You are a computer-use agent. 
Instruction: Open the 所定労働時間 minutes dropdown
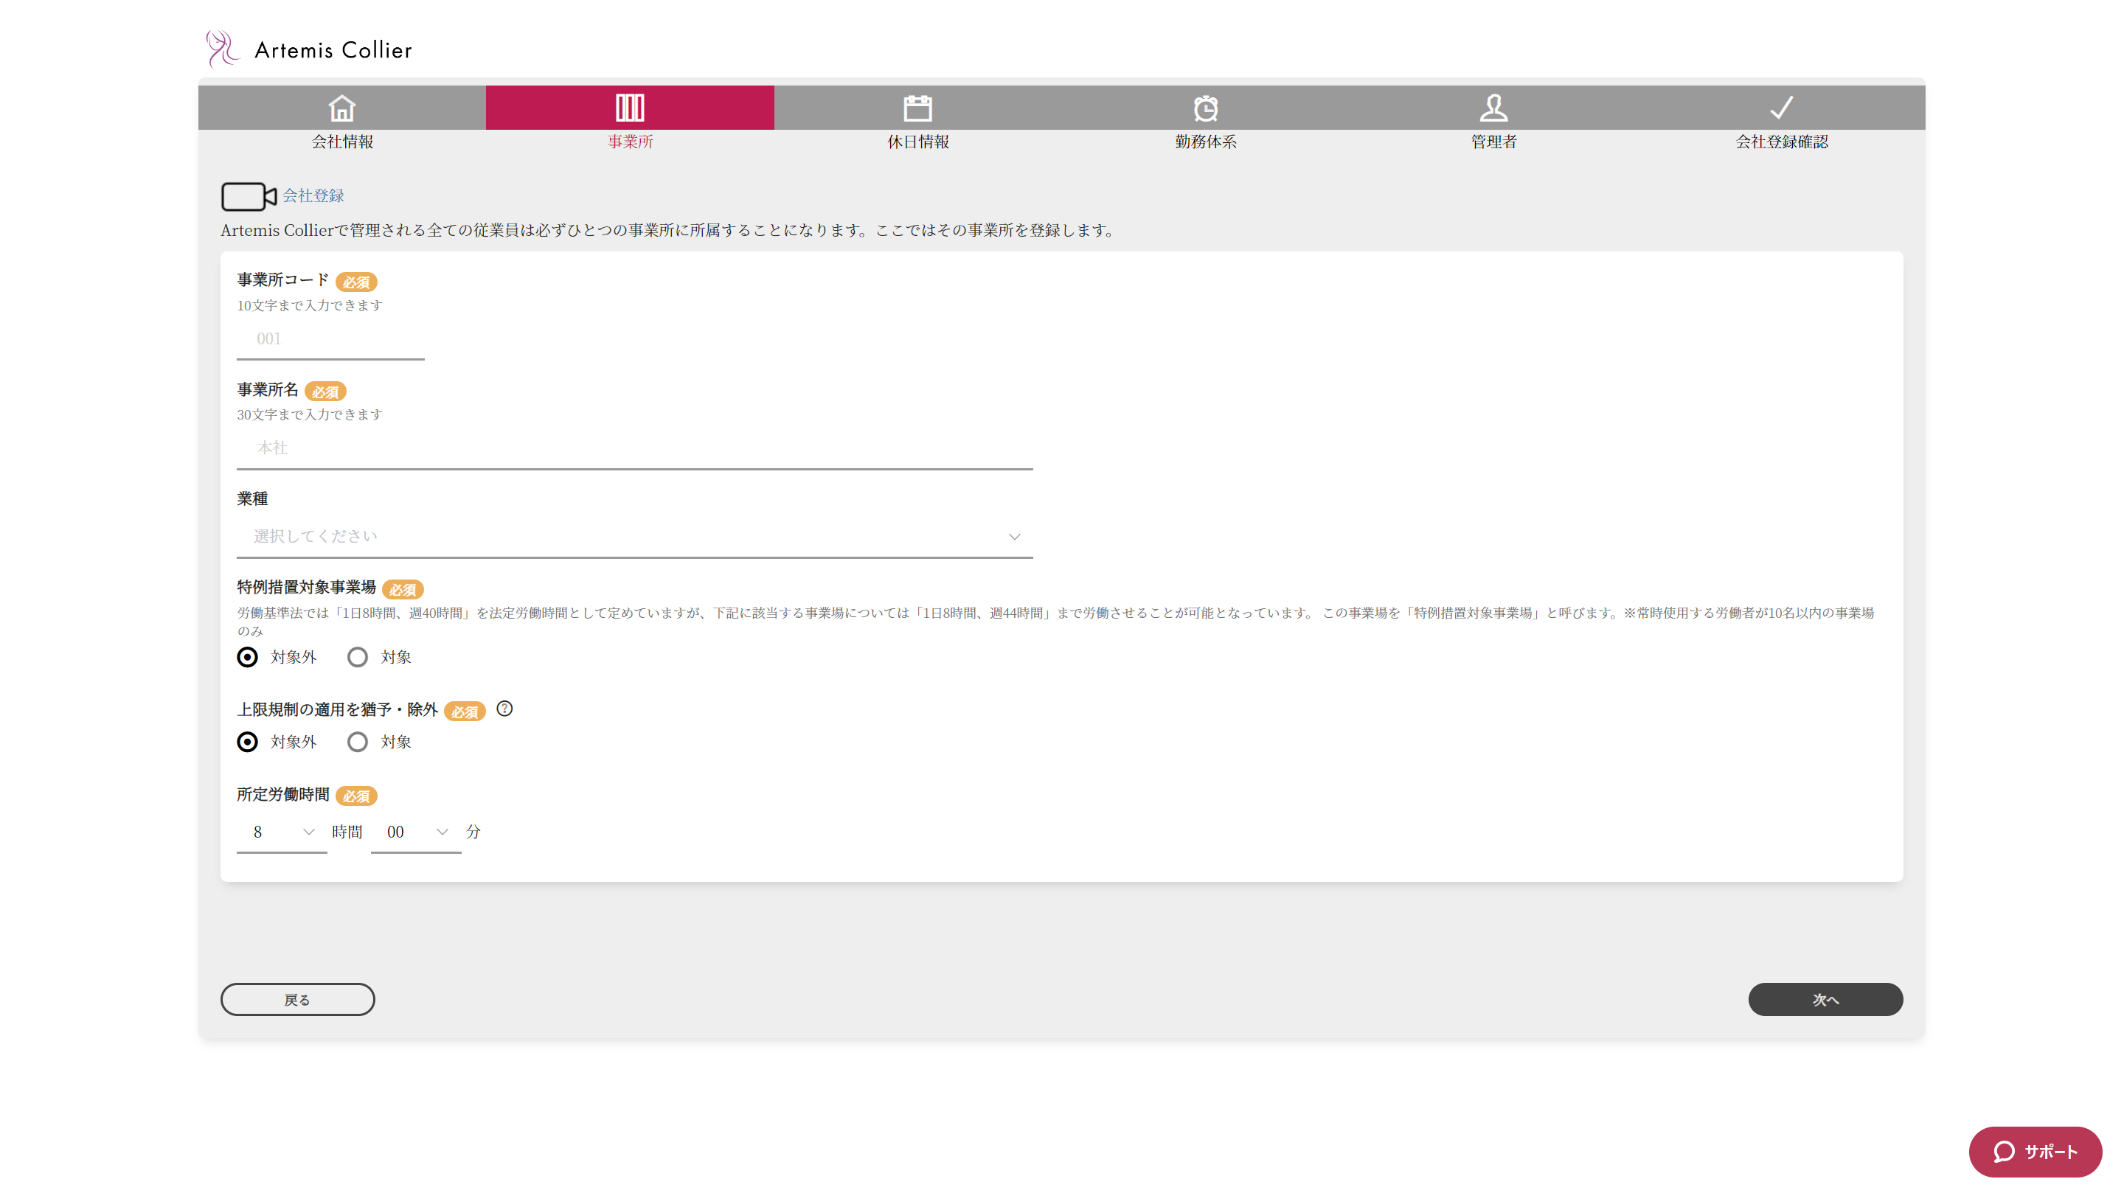click(415, 832)
